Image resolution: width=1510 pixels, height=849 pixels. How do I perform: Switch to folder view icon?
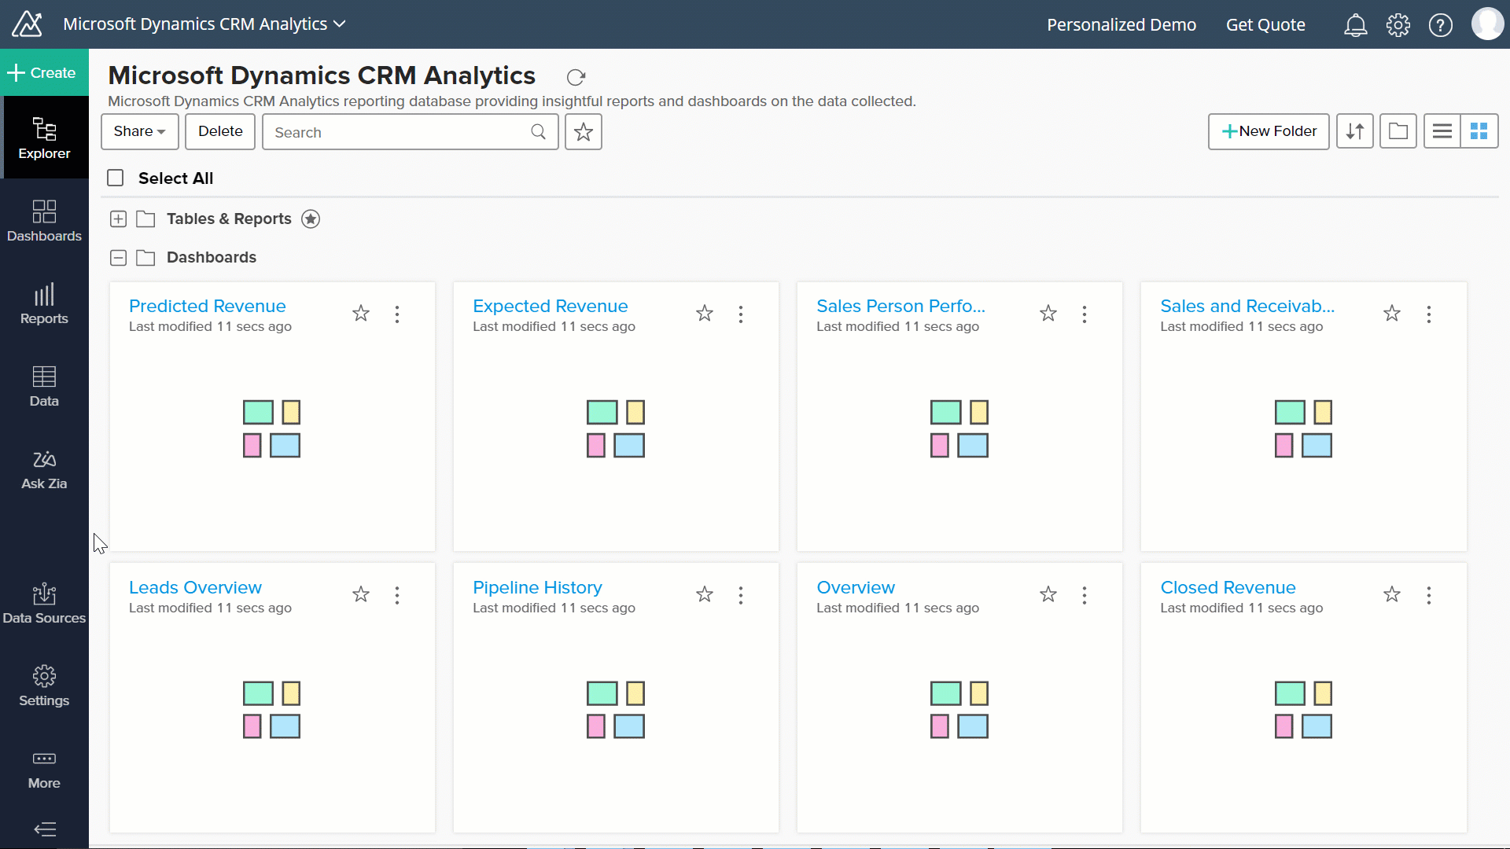click(1398, 131)
